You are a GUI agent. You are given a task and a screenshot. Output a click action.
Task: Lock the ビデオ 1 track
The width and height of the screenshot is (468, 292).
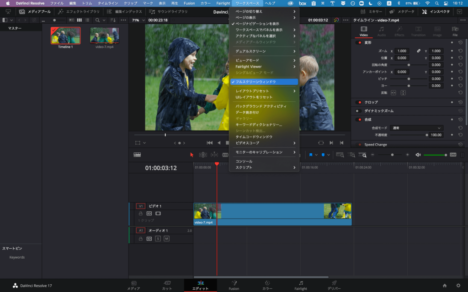pyautogui.click(x=140, y=214)
